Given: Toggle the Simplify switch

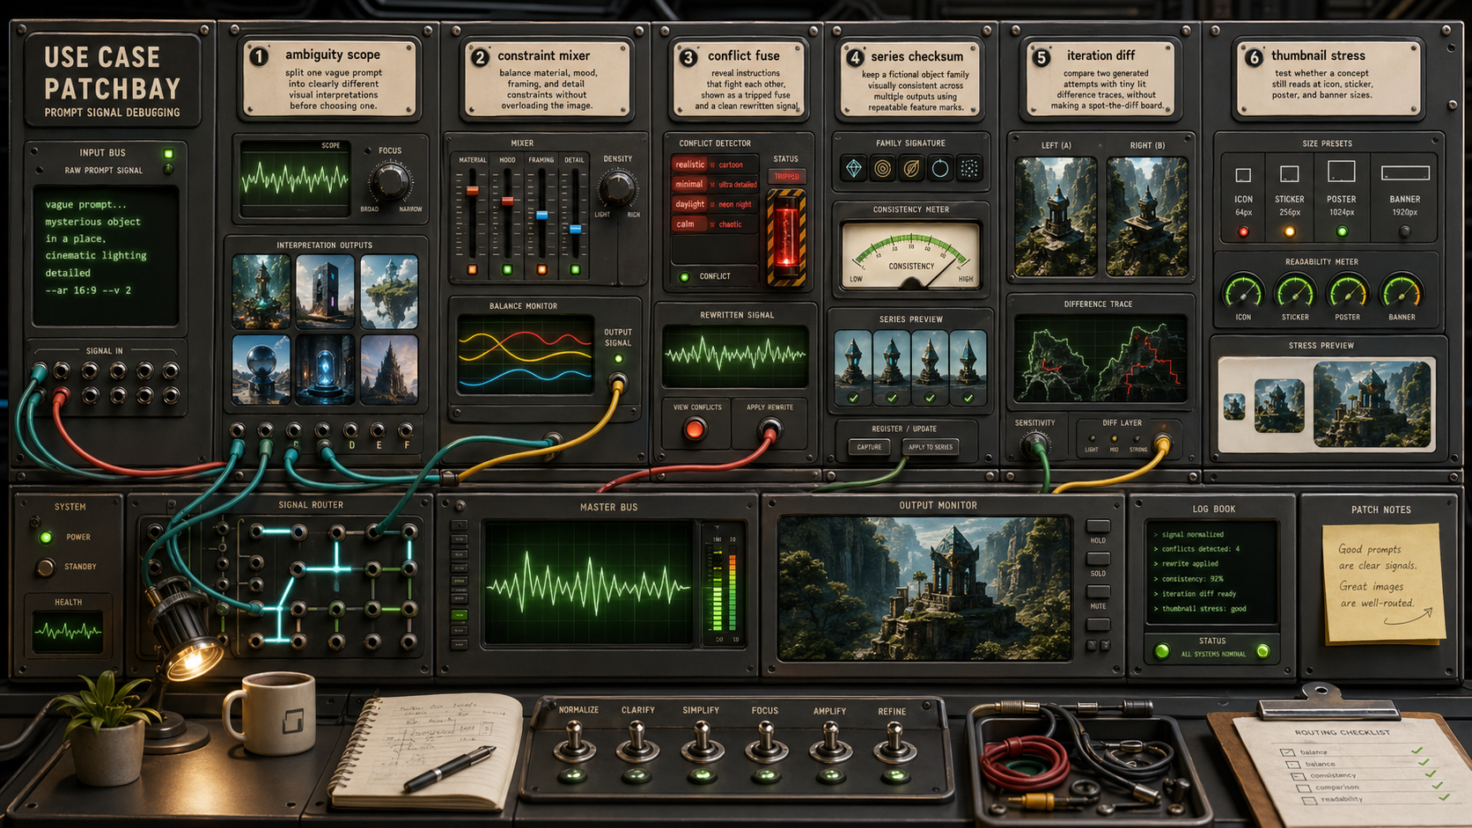Looking at the screenshot, I should coord(702,737).
